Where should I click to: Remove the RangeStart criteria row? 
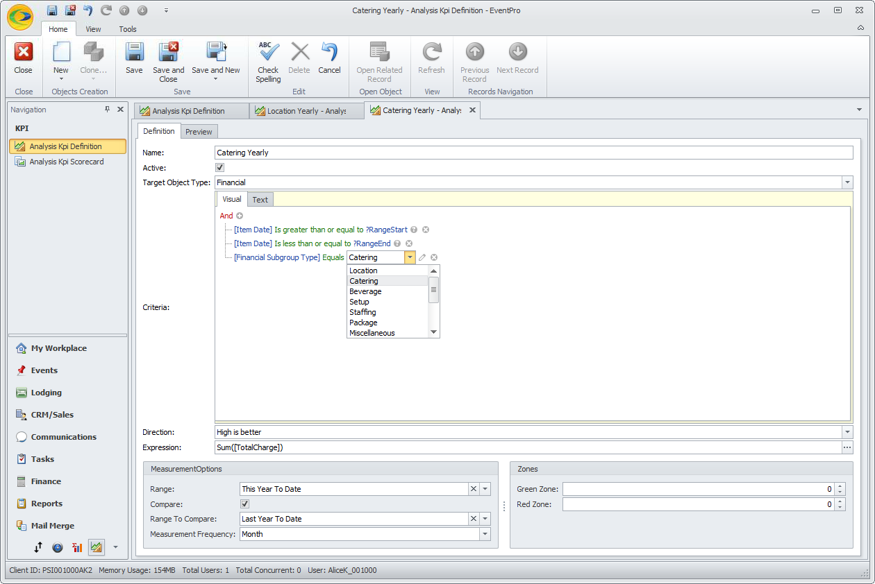pos(426,230)
